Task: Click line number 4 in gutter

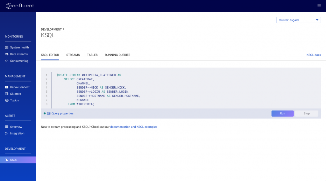Action: pyautogui.click(x=46, y=88)
